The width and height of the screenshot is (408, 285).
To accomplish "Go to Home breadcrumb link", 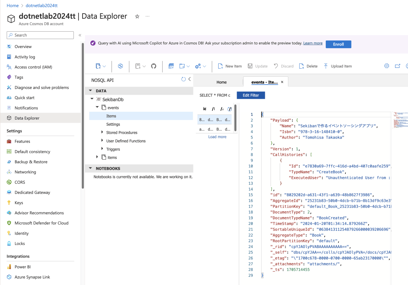I will point(13,5).
